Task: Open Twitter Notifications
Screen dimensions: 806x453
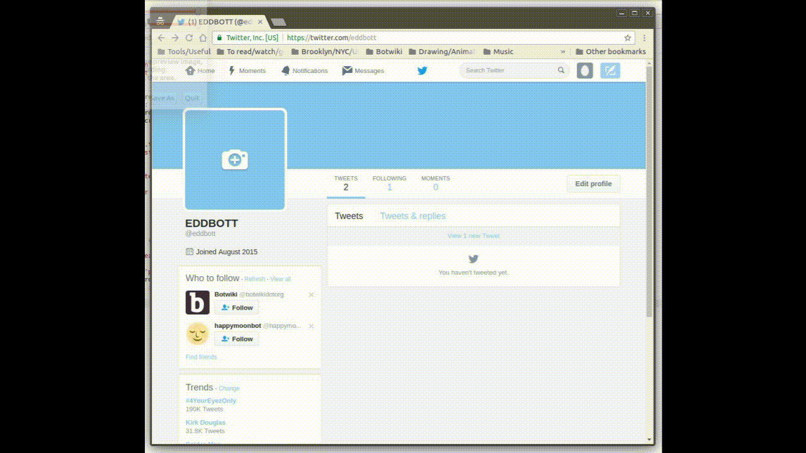Action: point(304,70)
